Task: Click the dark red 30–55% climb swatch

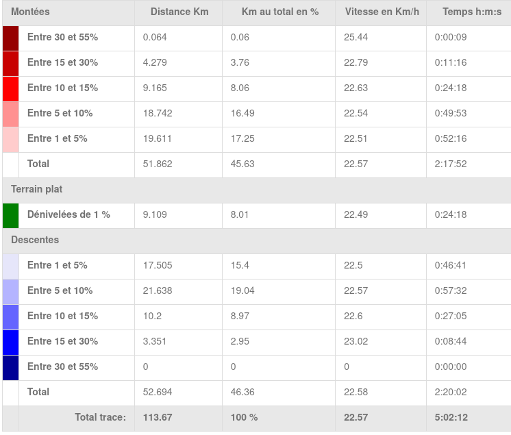Action: click(10, 38)
